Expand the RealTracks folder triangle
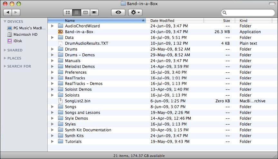 tap(53, 78)
